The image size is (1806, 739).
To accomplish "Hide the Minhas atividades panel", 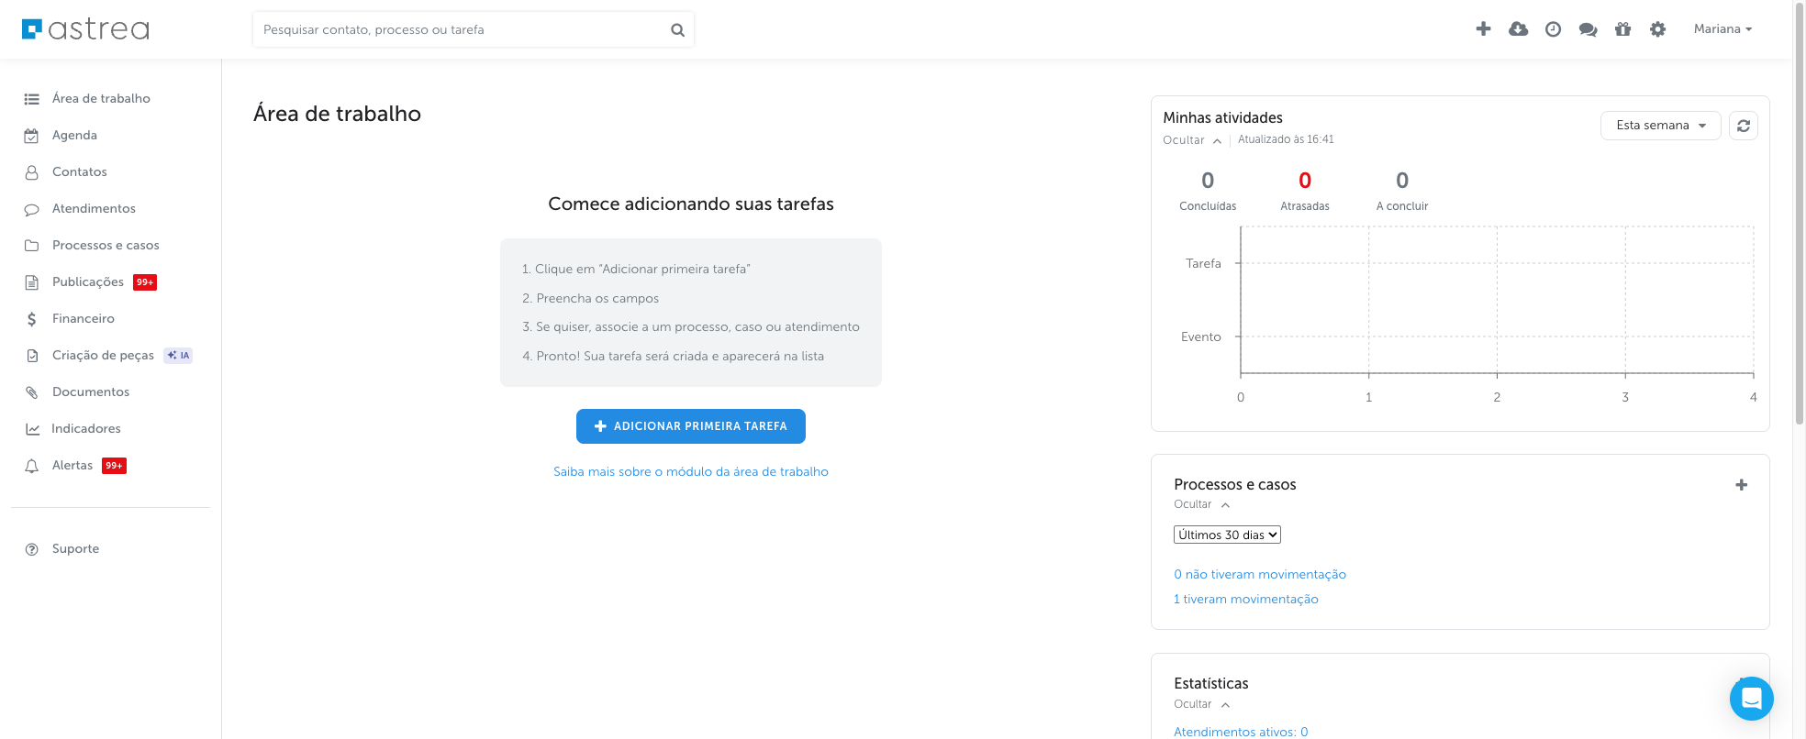I will 1191,140.
